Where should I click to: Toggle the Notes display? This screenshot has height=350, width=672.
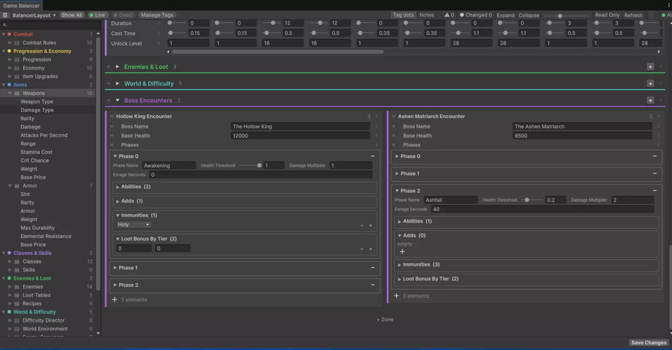click(427, 15)
